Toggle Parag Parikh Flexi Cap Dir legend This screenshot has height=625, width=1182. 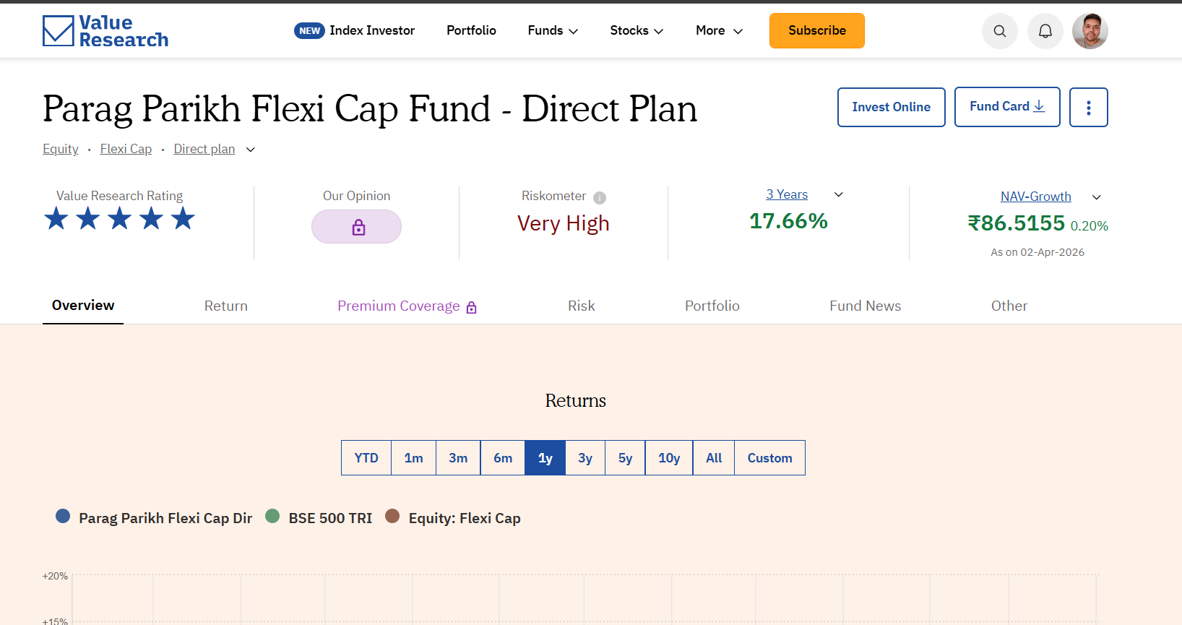pos(154,517)
